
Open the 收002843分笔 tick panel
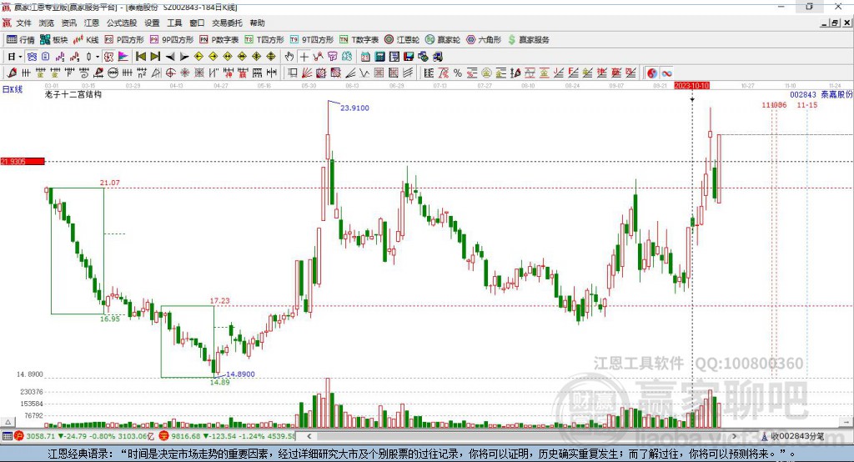792,436
